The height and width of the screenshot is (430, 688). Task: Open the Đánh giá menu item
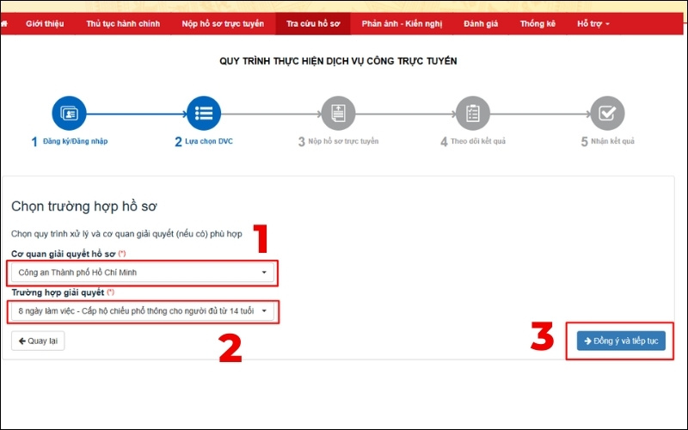coord(481,23)
